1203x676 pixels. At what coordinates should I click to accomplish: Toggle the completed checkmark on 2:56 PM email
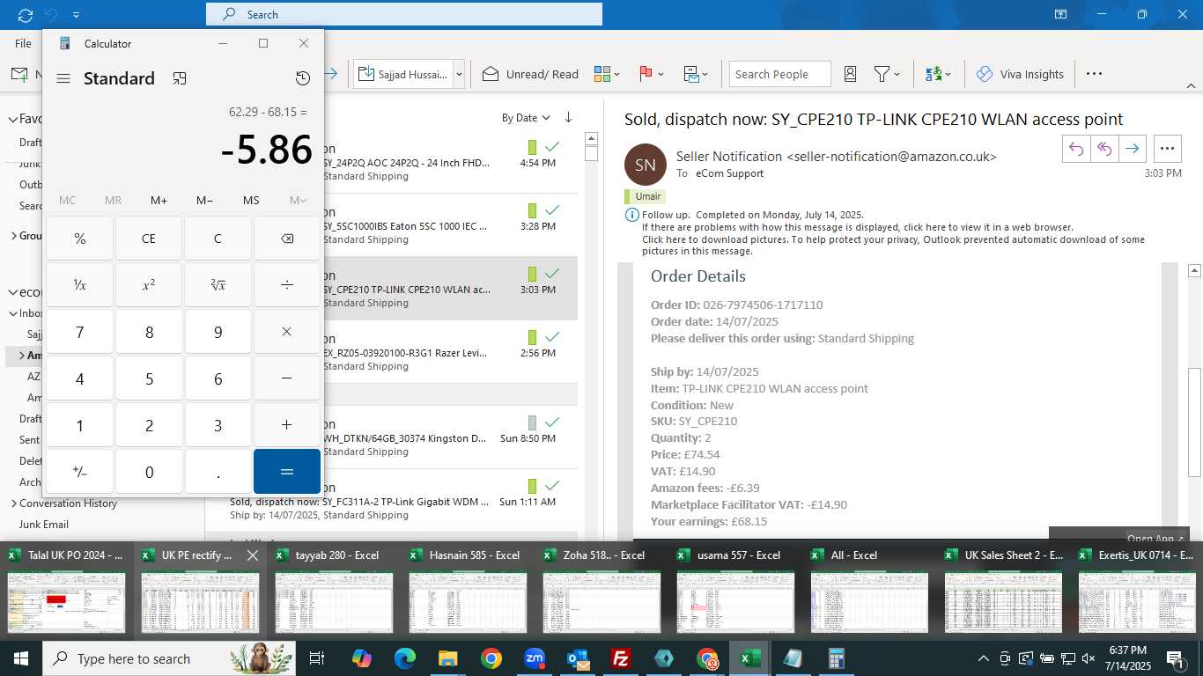(552, 337)
